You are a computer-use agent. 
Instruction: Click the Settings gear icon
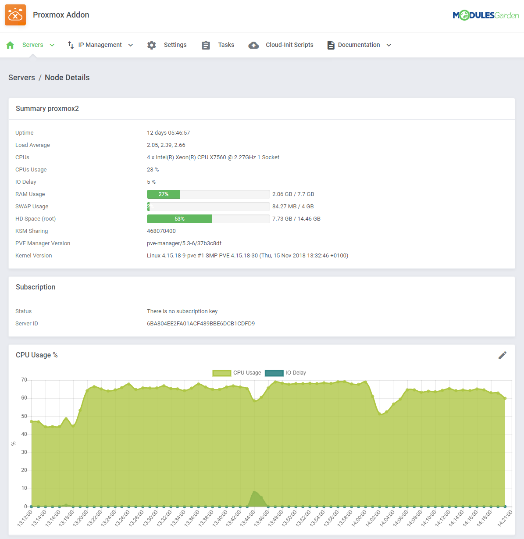click(x=152, y=45)
